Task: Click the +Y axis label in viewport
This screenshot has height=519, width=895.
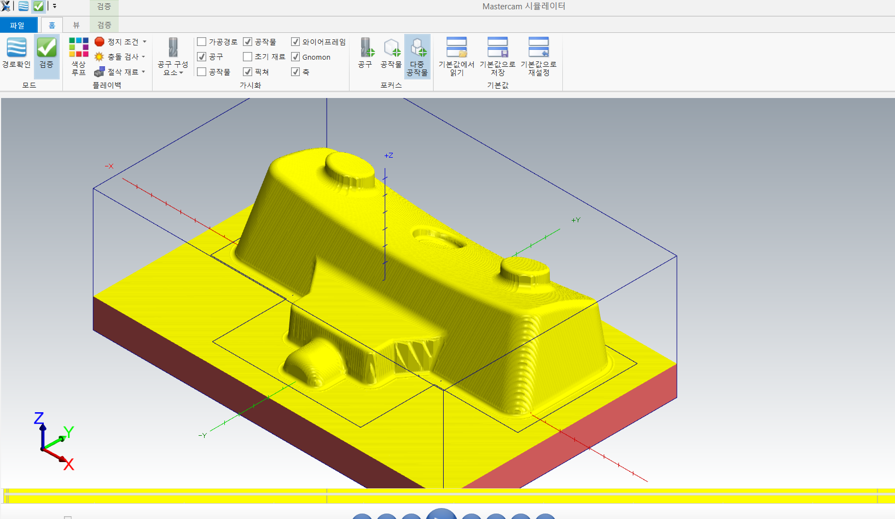Action: [x=576, y=220]
